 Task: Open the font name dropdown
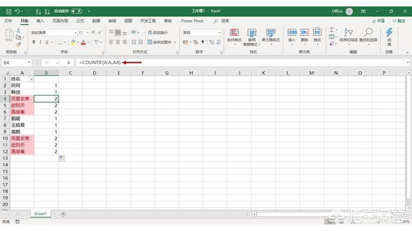(x=75, y=33)
